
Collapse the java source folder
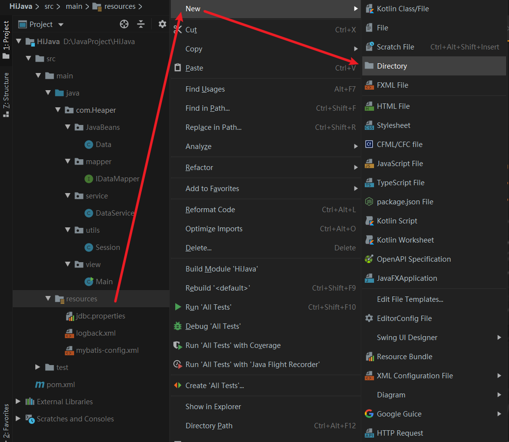[48, 93]
